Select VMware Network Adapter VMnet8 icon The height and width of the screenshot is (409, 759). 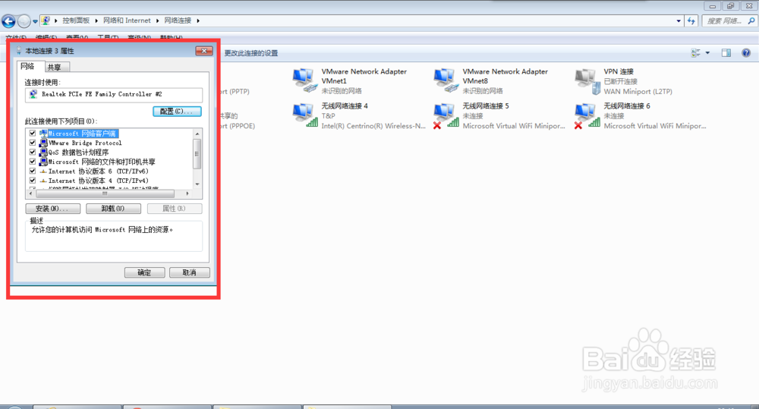446,80
